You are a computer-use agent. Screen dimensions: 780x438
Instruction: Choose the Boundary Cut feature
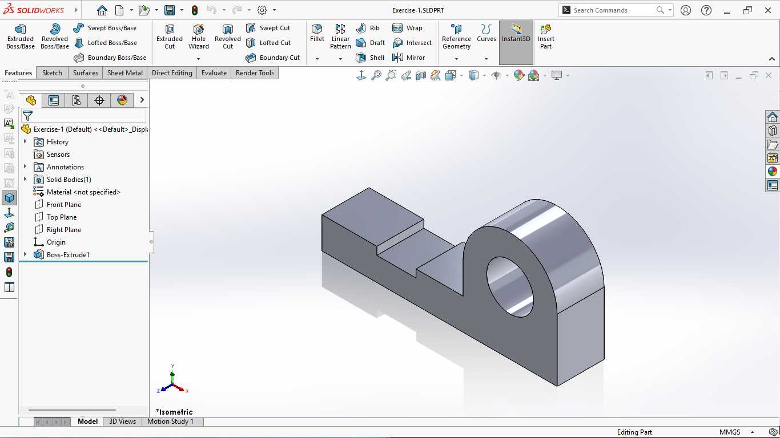click(x=273, y=58)
